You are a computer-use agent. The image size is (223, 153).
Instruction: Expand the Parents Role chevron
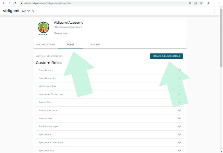(180, 118)
